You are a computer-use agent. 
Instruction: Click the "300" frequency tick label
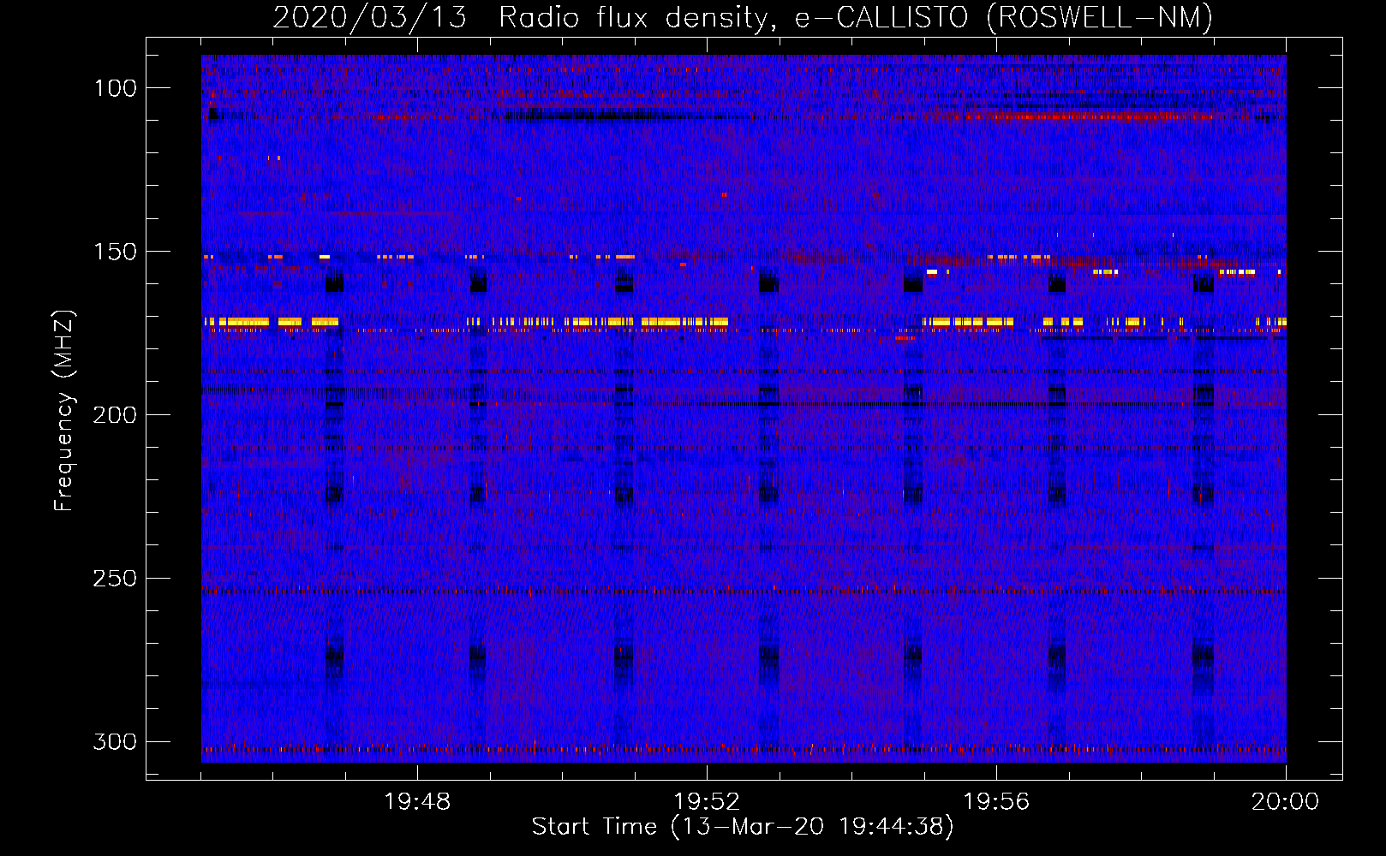click(115, 741)
